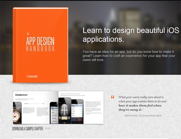181x139 pixels.
Task: Click the microphone Voice Memos iPhone image
Action: coord(65,111)
